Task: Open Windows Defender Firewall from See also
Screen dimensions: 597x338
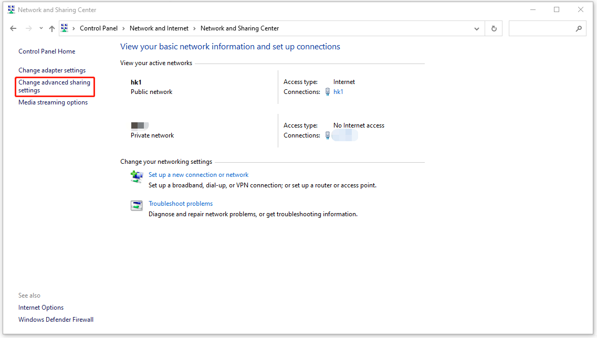Action: pyautogui.click(x=56, y=319)
